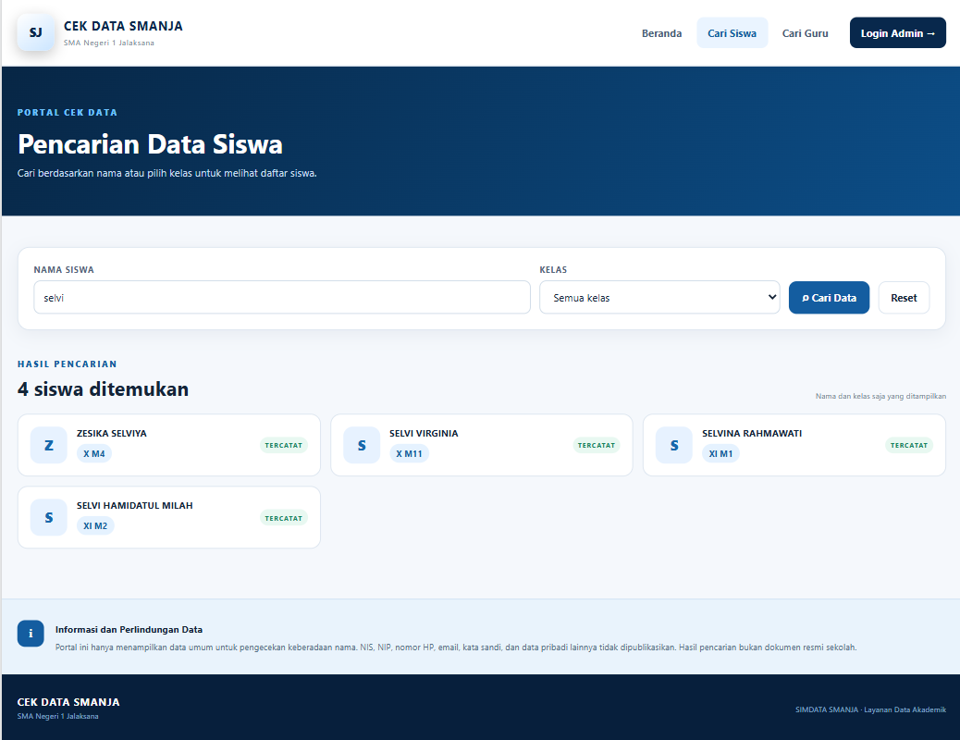Click the KELAS field label
This screenshot has width=960, height=740.
tap(553, 270)
